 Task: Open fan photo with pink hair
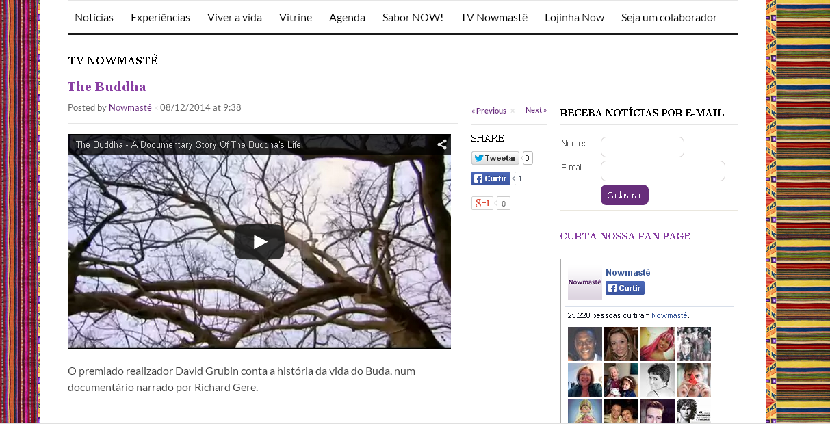658,344
